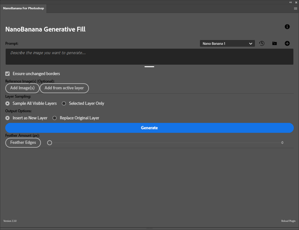This screenshot has height=230, width=299.
Task: Close the NanoBanana panel
Action: 296,2
